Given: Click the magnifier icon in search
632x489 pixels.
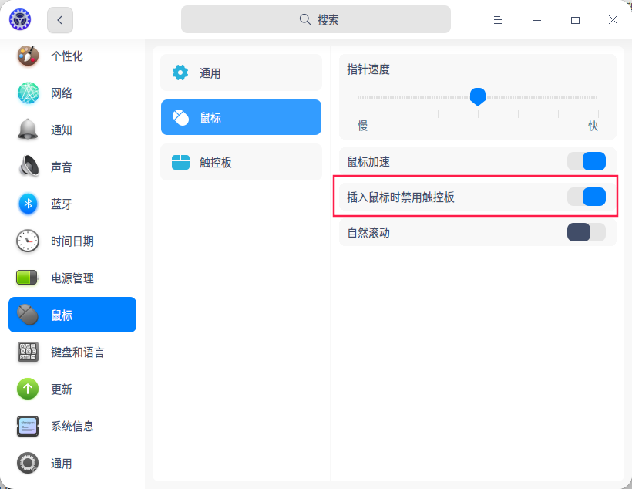Looking at the screenshot, I should pos(305,19).
